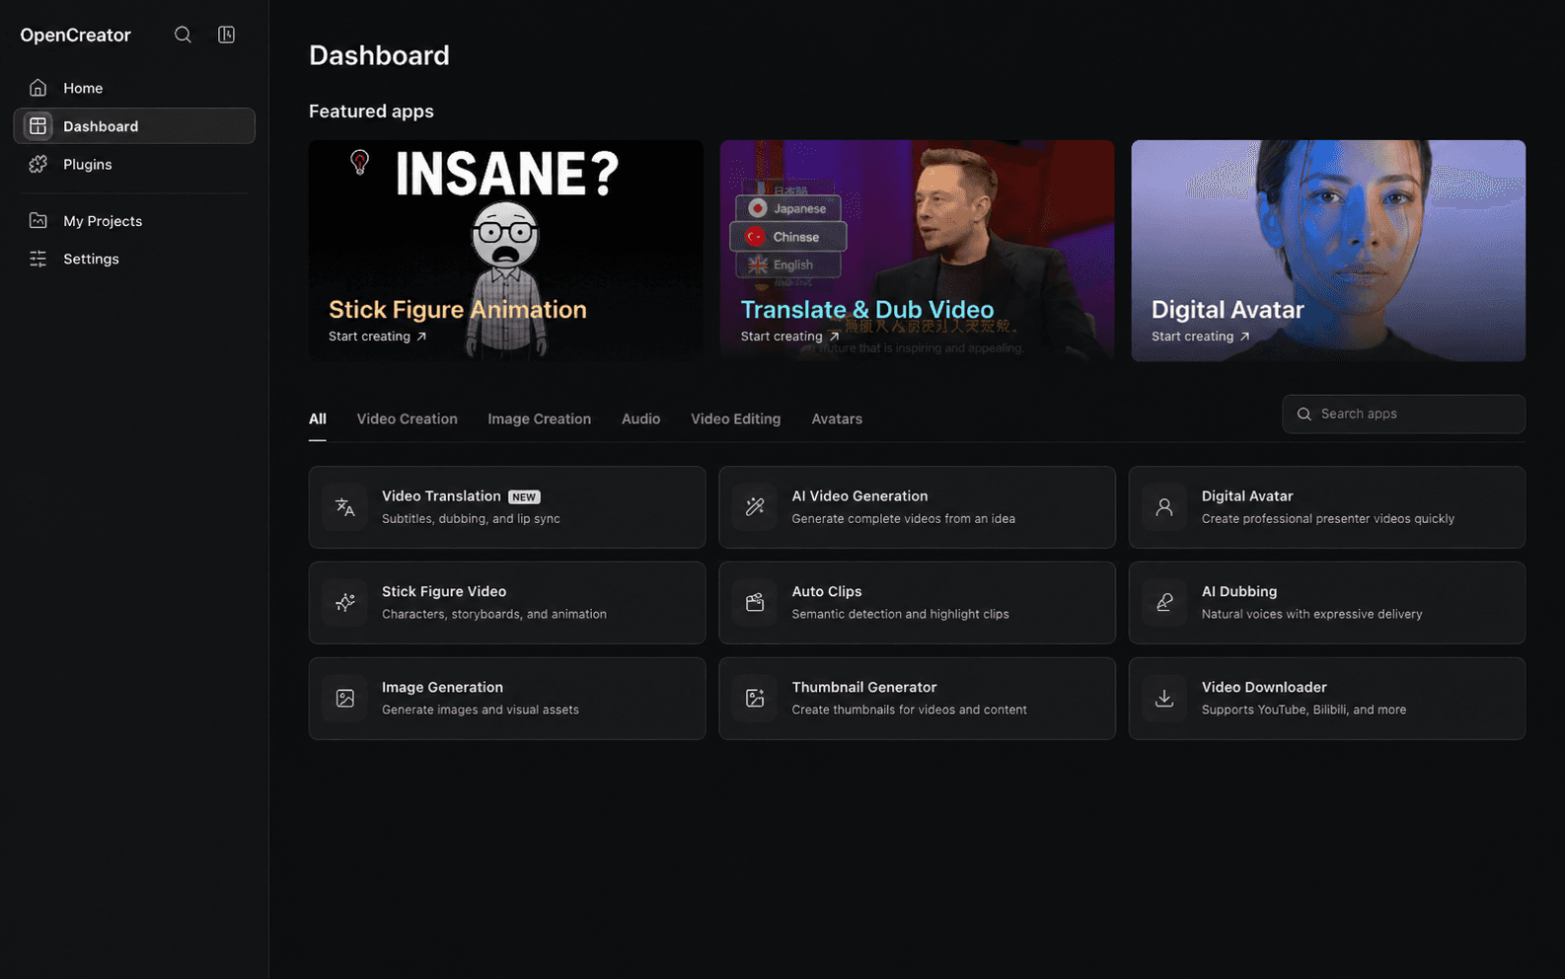Viewport: 1565px width, 979px height.
Task: Open the Digital Avatar featured banner image
Action: pyautogui.click(x=1328, y=251)
